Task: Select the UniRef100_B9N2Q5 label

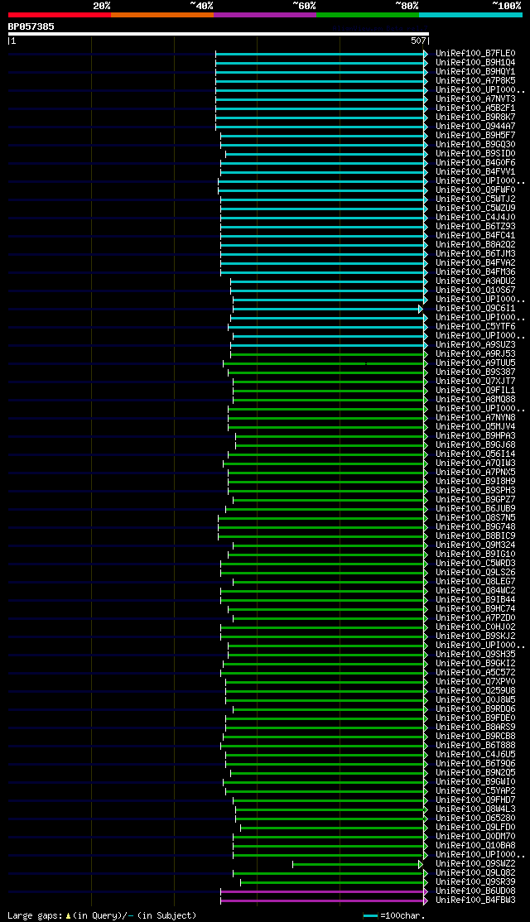Action: (476, 773)
